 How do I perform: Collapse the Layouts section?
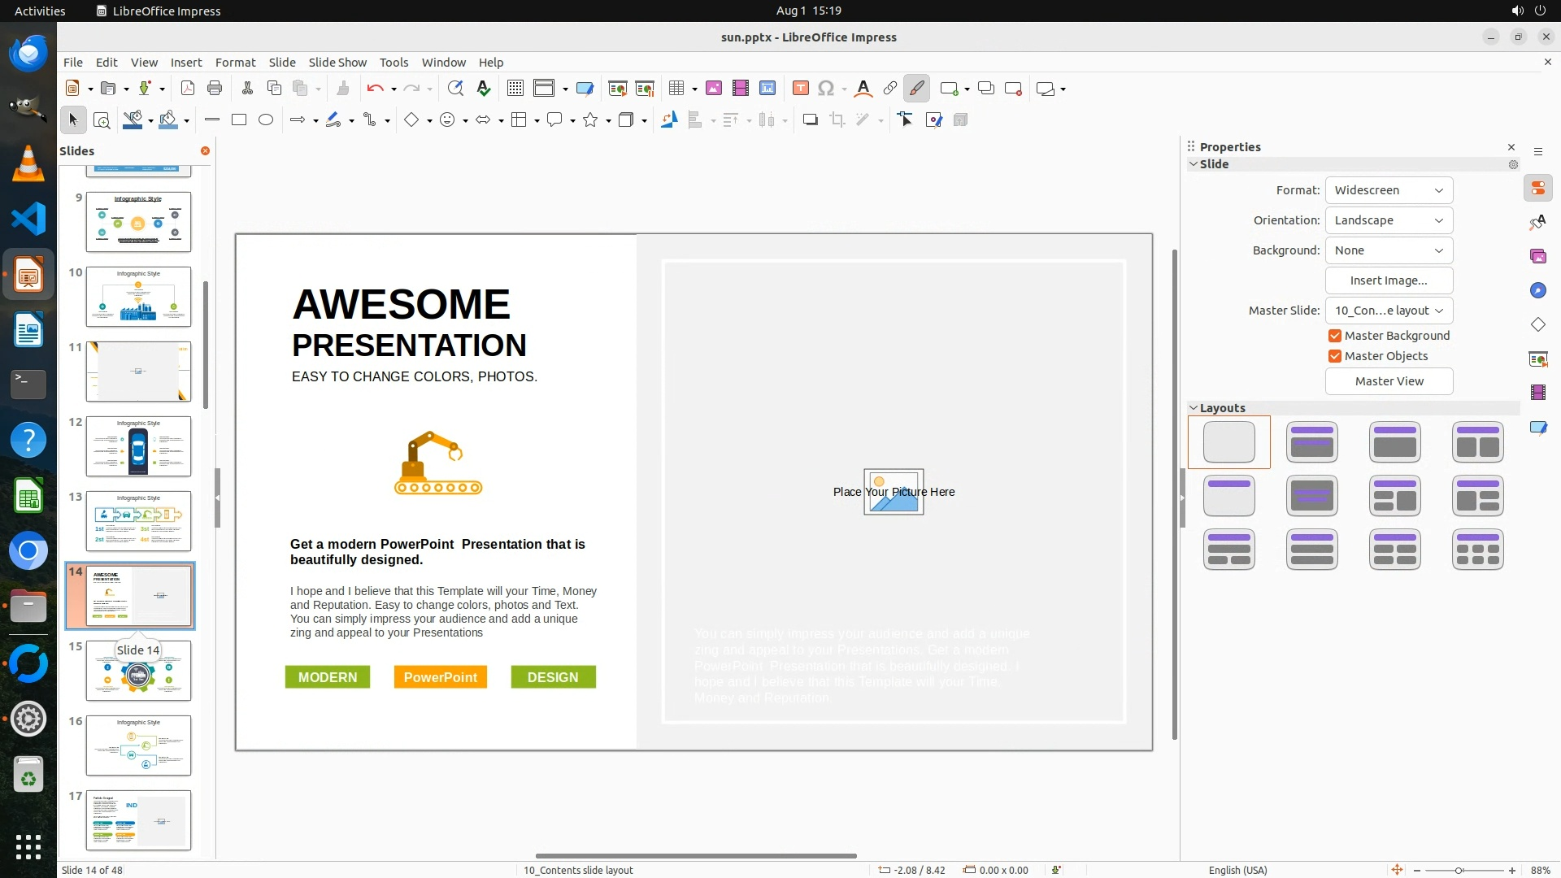coord(1194,408)
